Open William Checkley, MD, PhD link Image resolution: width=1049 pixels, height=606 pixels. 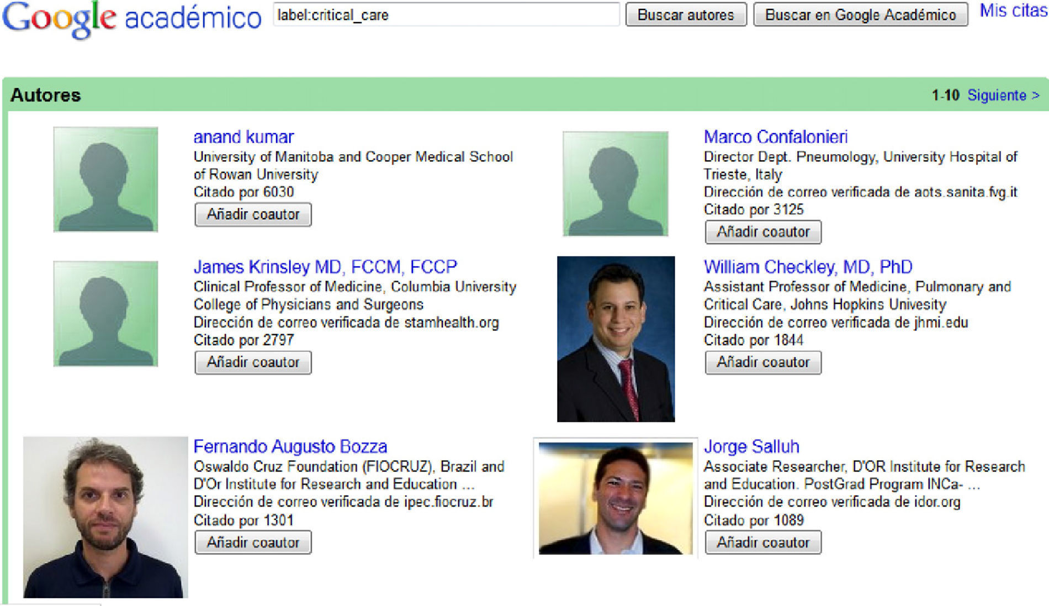tap(808, 267)
